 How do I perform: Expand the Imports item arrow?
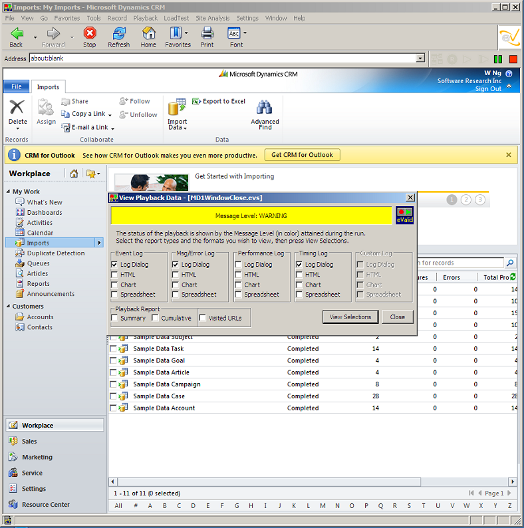99,243
